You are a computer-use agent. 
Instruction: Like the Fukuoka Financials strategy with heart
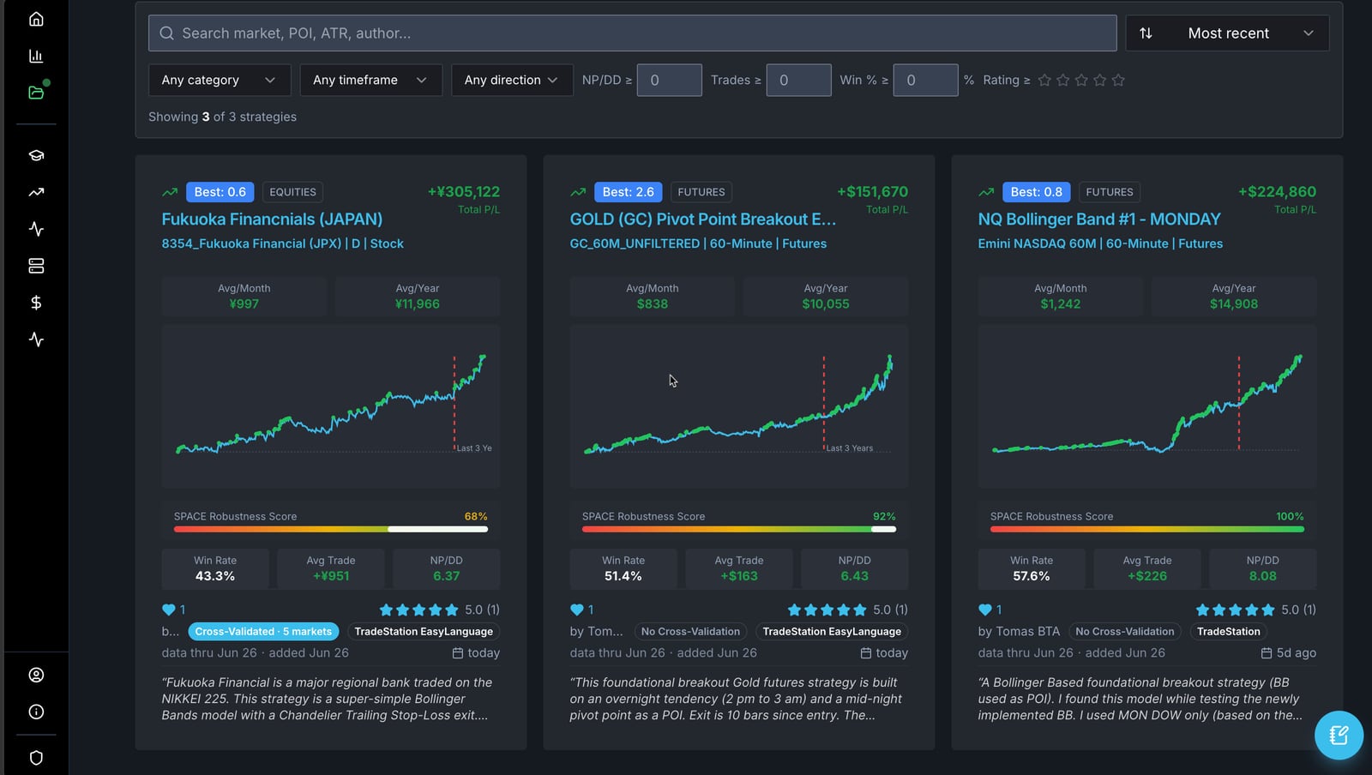(169, 610)
